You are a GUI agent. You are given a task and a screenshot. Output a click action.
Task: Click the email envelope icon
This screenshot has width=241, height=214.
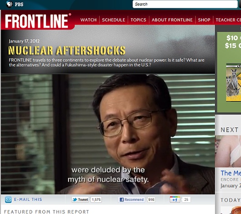(x=8, y=199)
